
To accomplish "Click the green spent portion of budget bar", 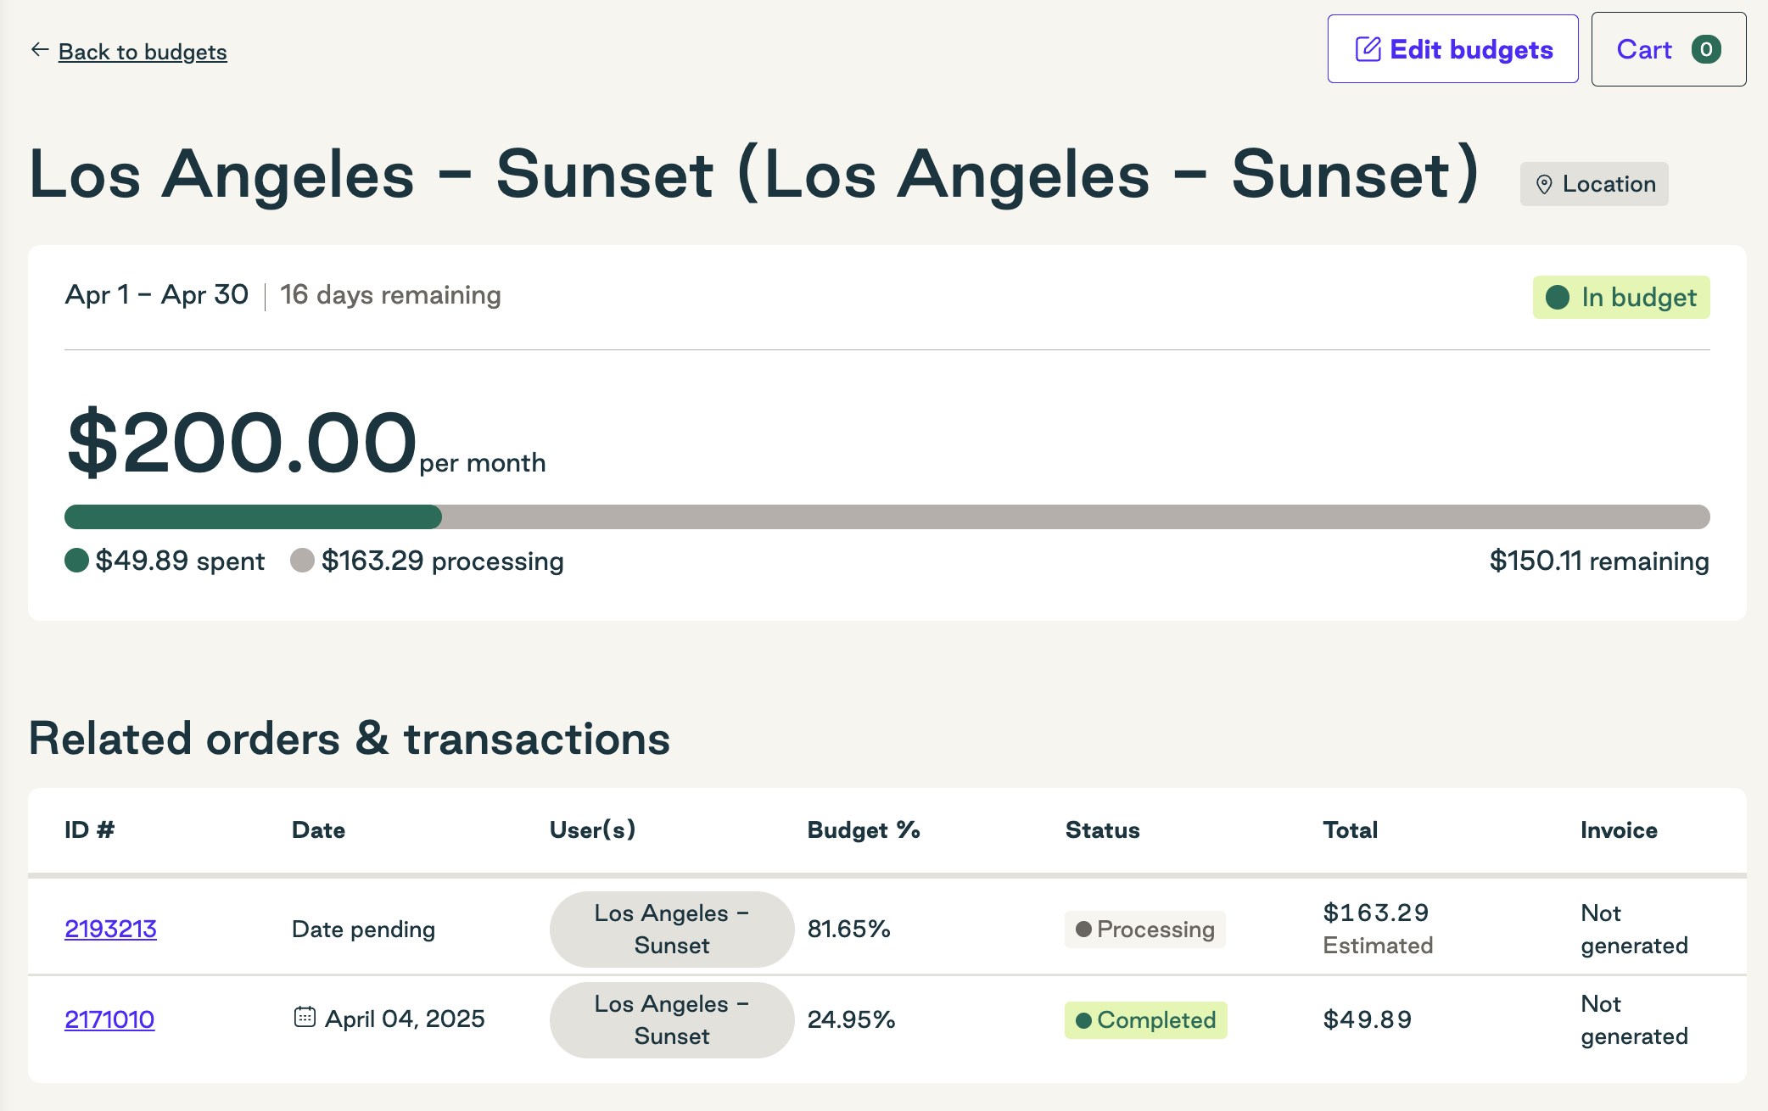I will (253, 516).
